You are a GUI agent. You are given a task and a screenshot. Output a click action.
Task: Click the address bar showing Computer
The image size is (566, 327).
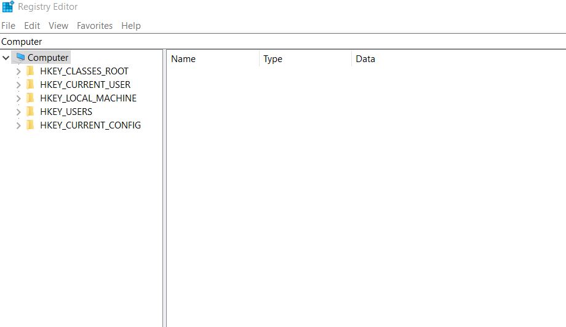[283, 41]
